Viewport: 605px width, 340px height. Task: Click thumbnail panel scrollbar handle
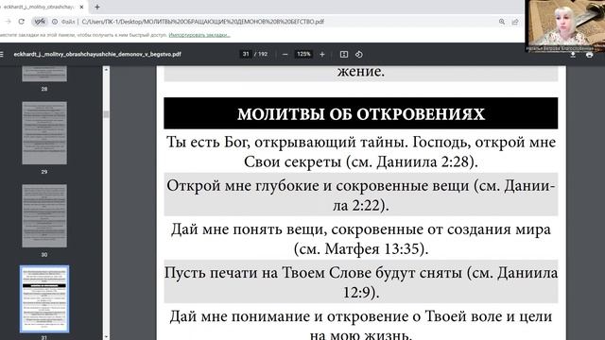(106, 114)
